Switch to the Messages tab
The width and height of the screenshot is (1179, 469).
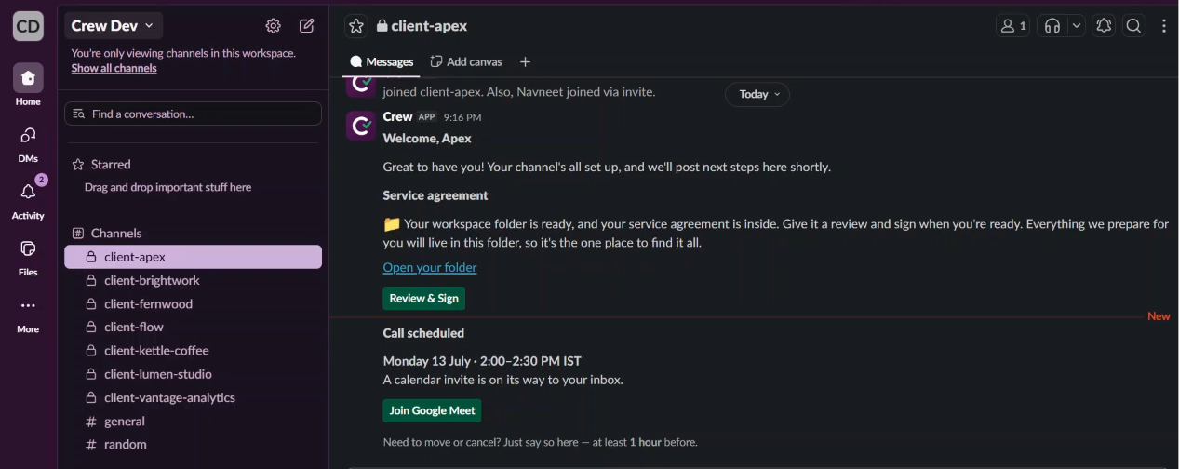pyautogui.click(x=382, y=62)
